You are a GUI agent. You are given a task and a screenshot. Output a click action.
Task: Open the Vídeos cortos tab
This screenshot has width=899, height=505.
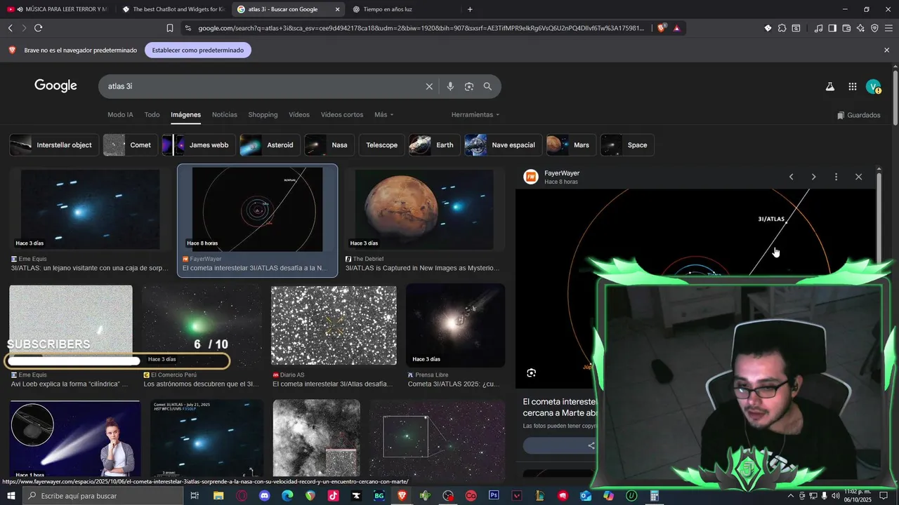342,114
